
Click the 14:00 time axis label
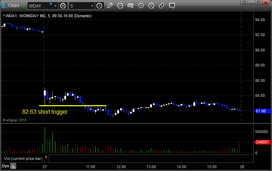coord(181,167)
